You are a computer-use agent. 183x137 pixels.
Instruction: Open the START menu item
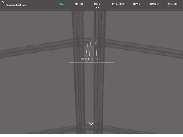(63, 4)
